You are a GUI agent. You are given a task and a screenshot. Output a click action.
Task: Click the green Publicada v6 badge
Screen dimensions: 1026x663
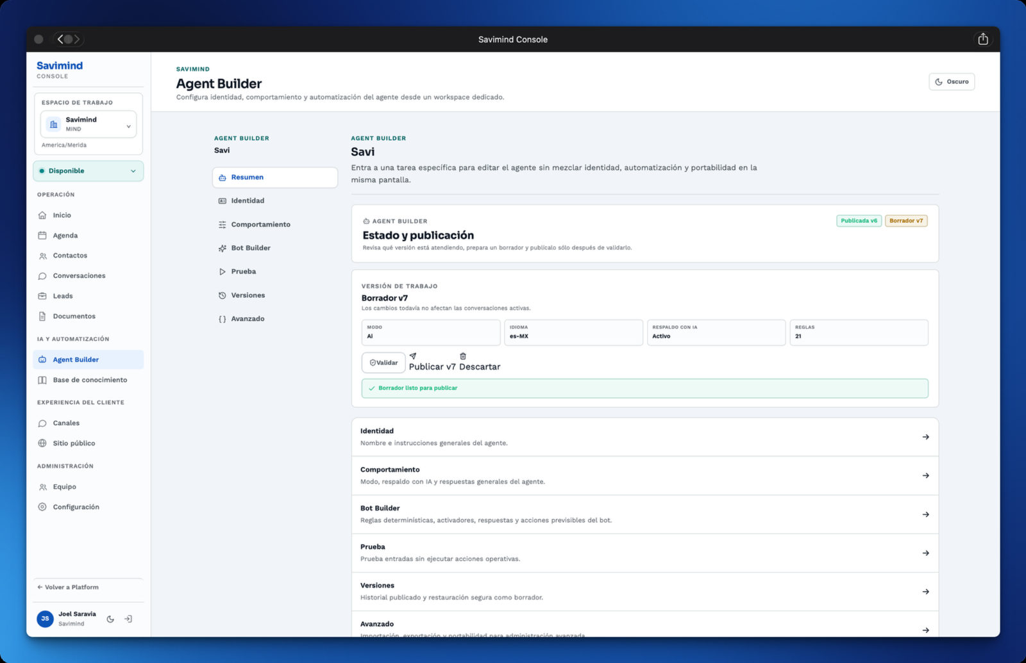click(859, 221)
